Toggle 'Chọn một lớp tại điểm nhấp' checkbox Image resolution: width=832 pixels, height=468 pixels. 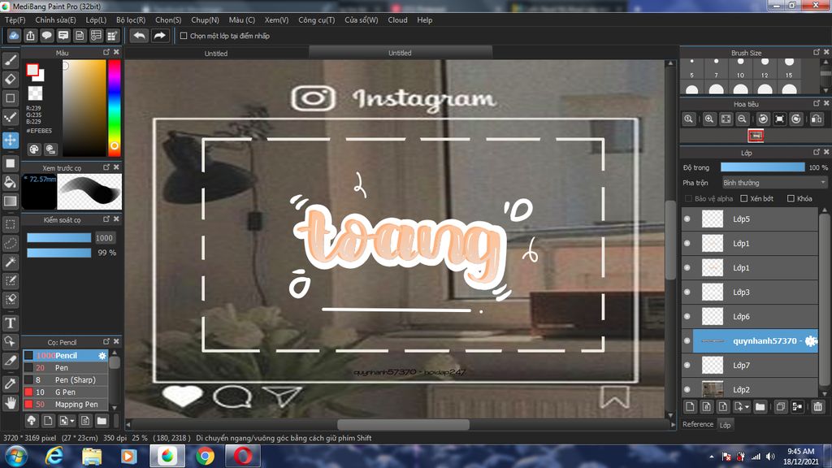point(184,36)
